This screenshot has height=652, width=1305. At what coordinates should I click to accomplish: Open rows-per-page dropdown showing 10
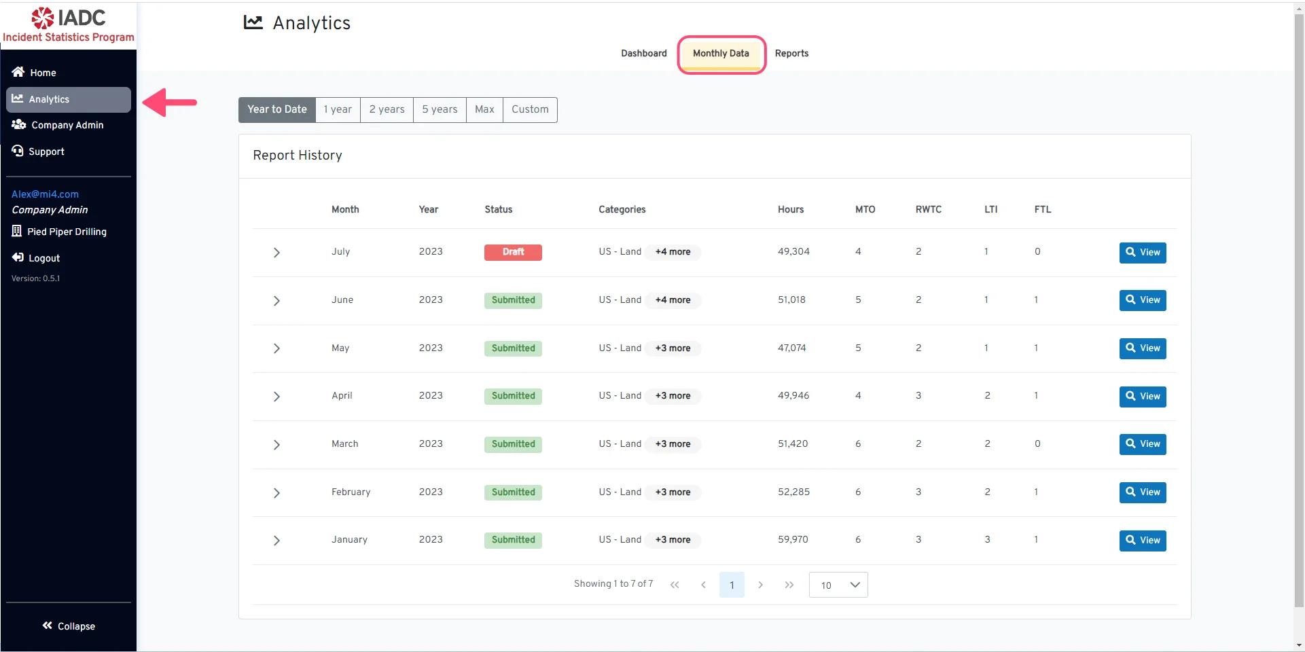[838, 585]
